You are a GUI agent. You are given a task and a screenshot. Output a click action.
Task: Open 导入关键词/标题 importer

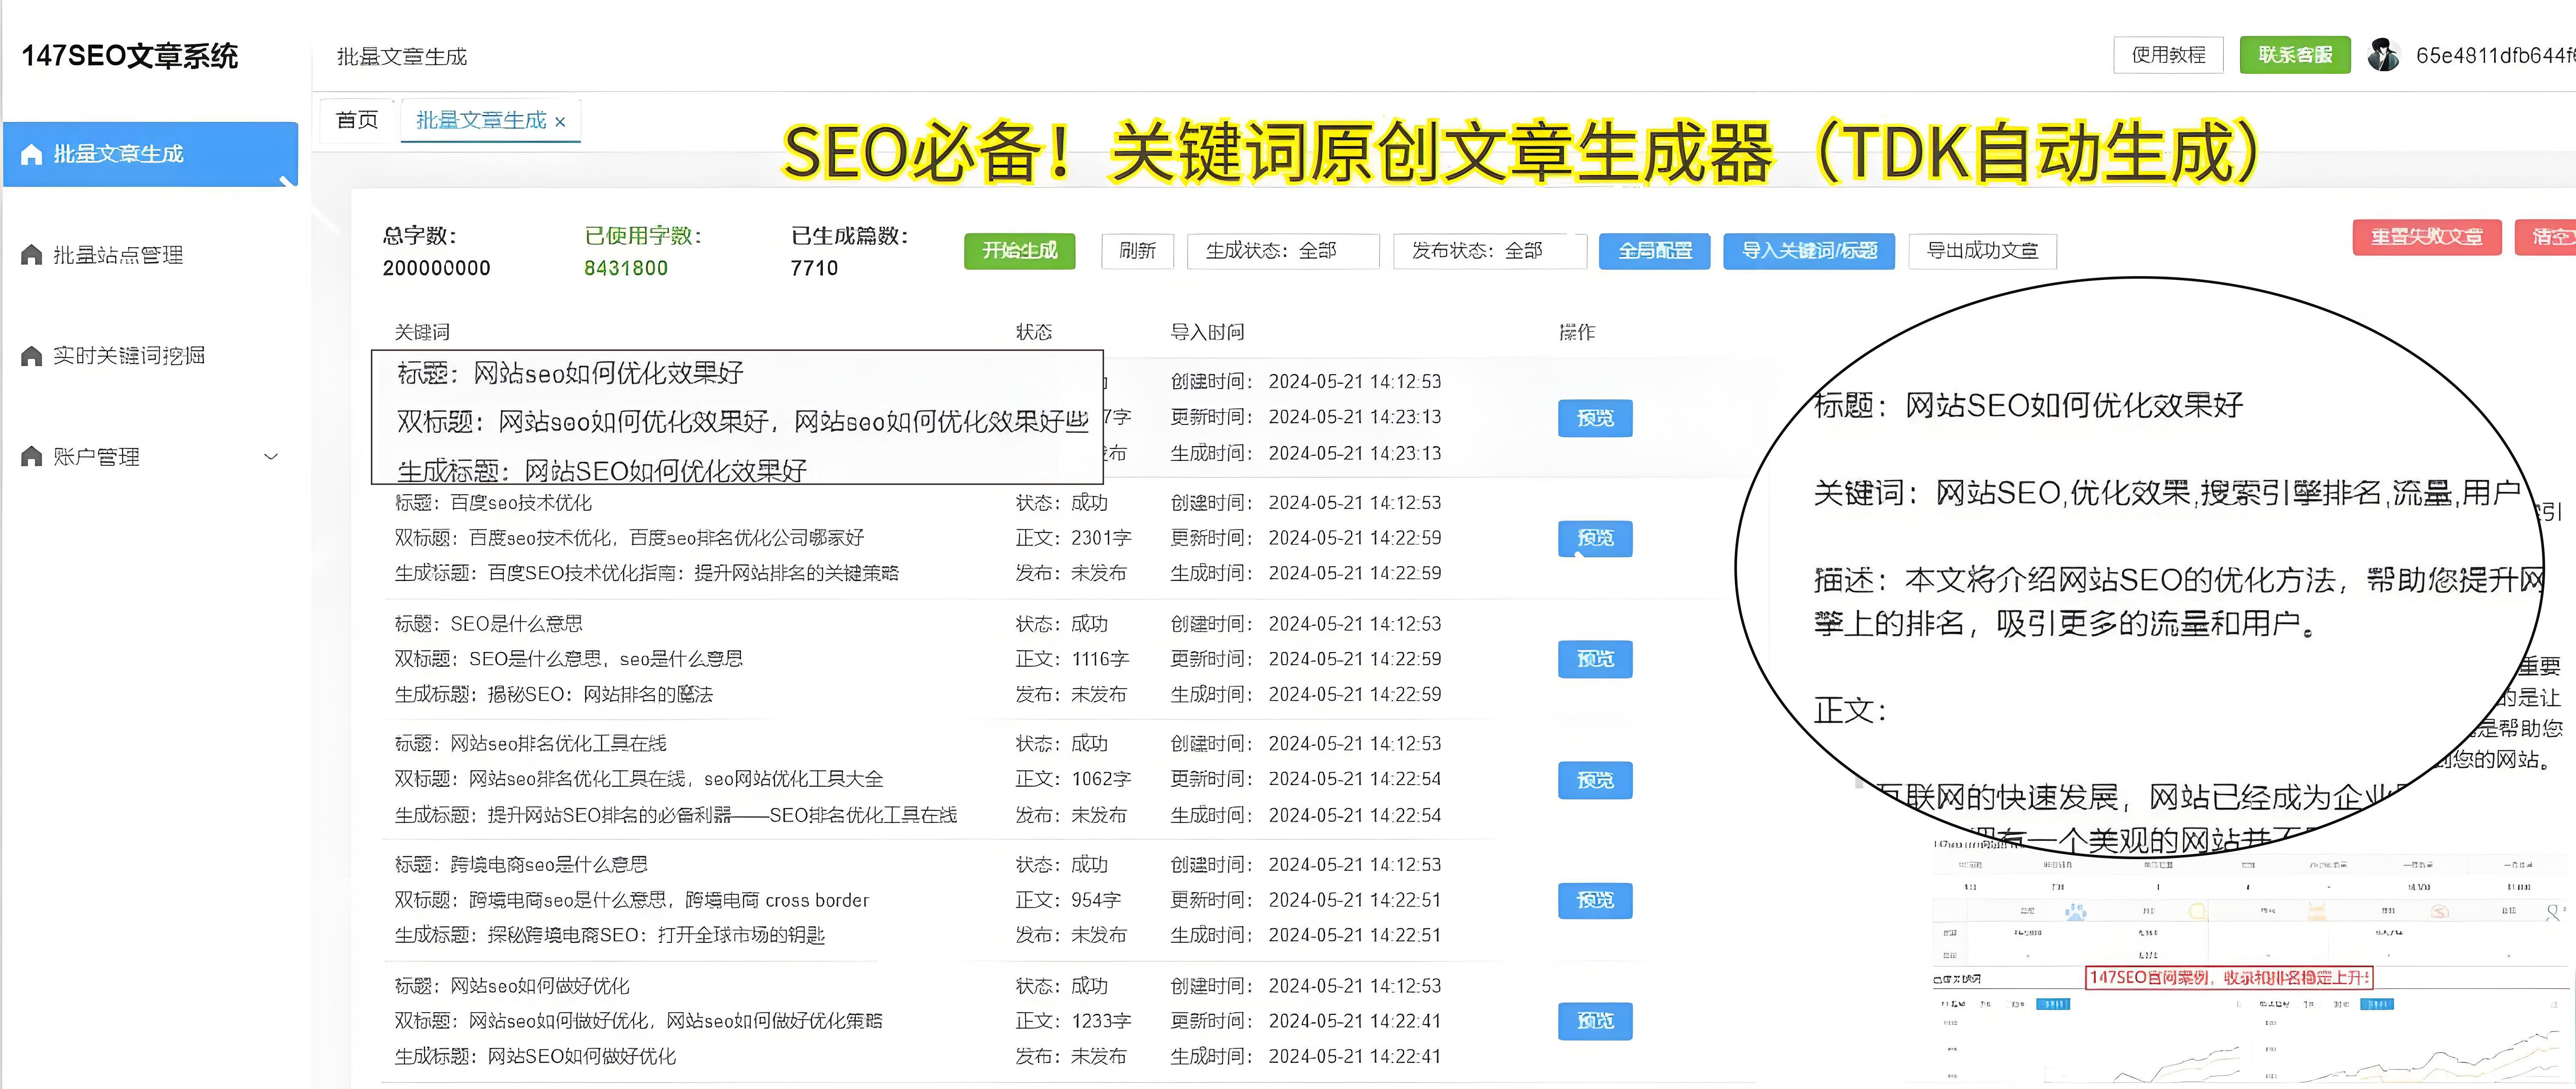(1809, 251)
